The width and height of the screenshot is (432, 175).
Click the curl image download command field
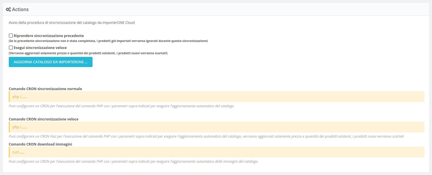pos(216,152)
